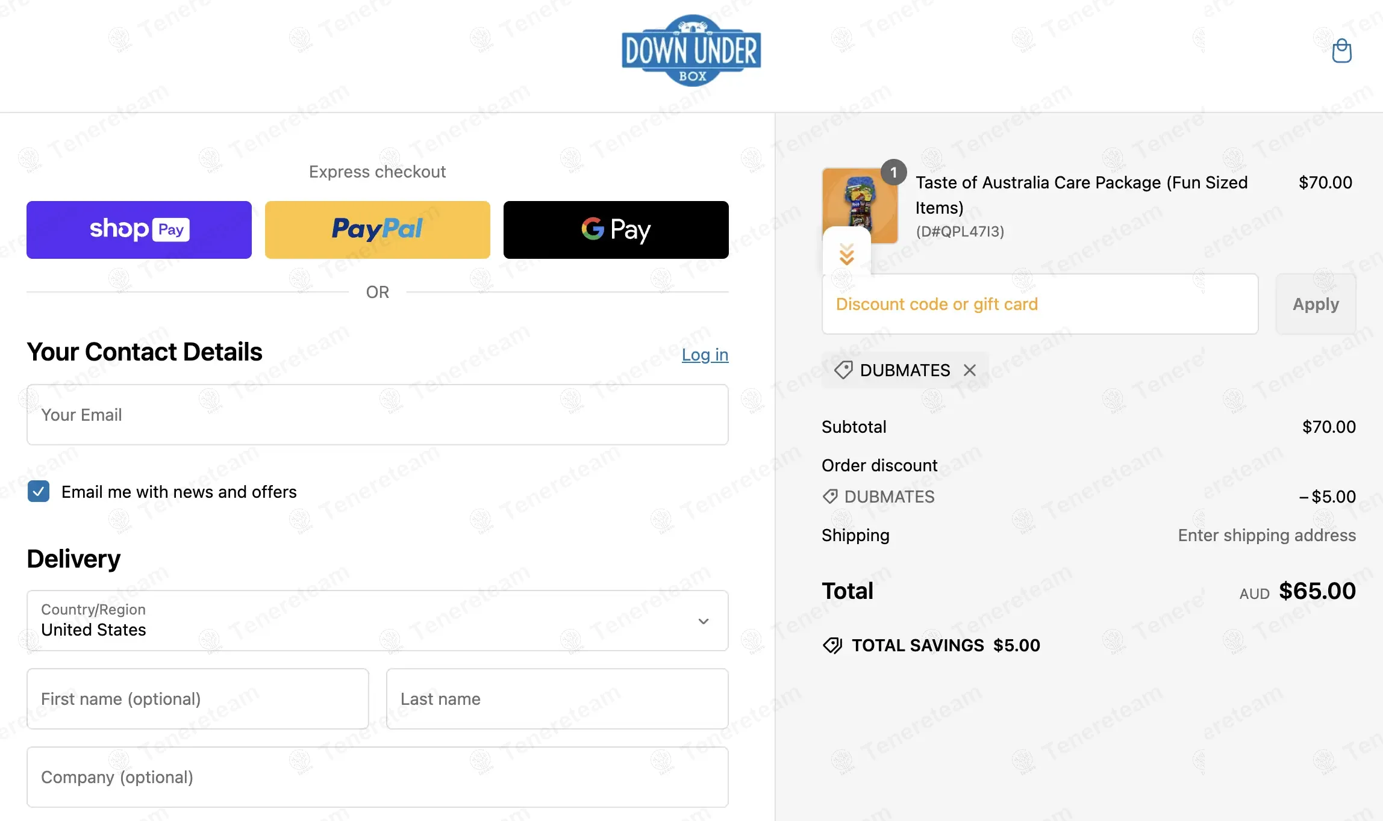The height and width of the screenshot is (821, 1383).
Task: Click the Total Savings tag icon
Action: pos(832,646)
